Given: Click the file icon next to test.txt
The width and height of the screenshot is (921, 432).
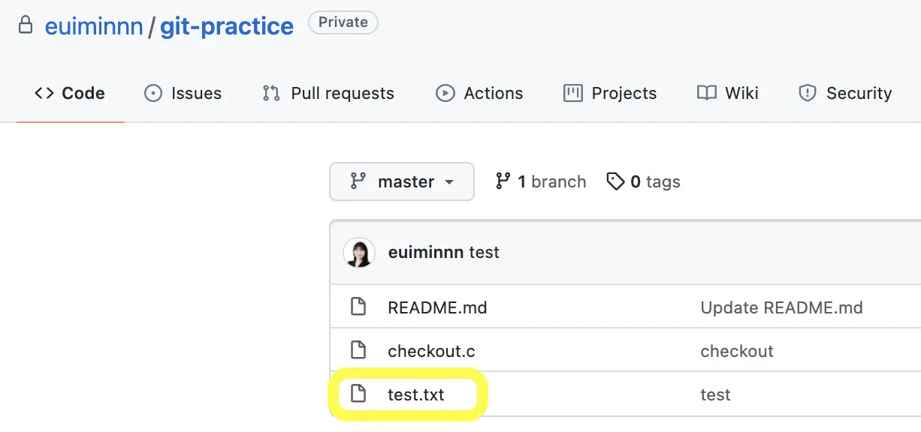Looking at the screenshot, I should click(358, 394).
